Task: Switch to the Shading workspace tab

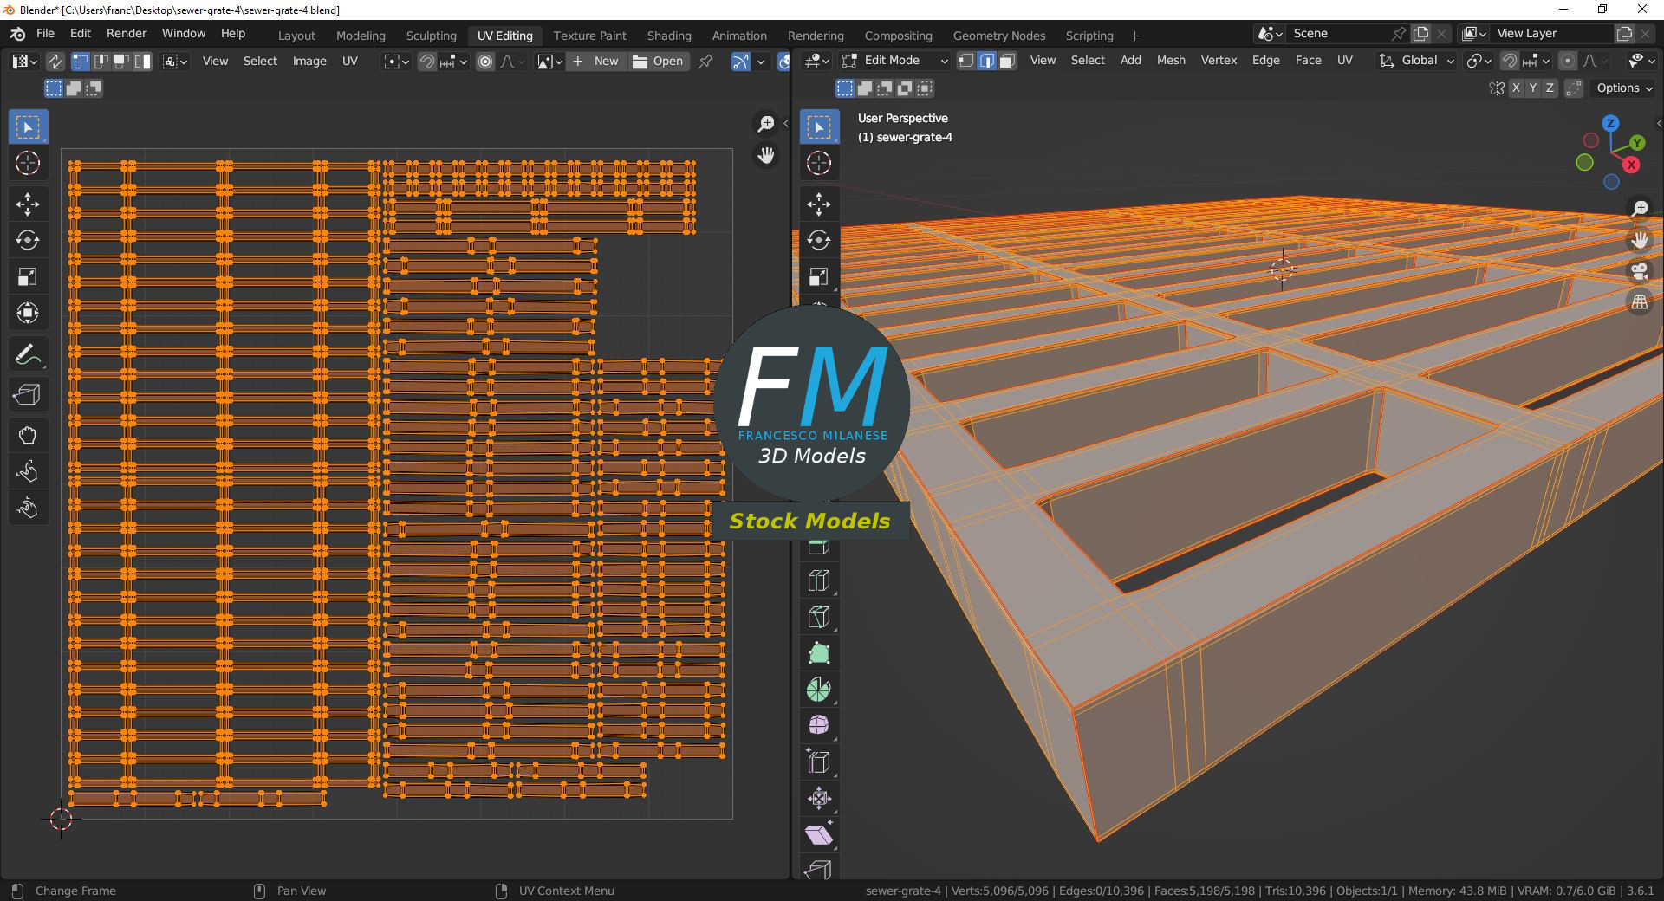Action: pyautogui.click(x=668, y=35)
